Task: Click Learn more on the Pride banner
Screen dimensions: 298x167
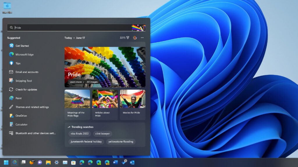Action: (76, 82)
